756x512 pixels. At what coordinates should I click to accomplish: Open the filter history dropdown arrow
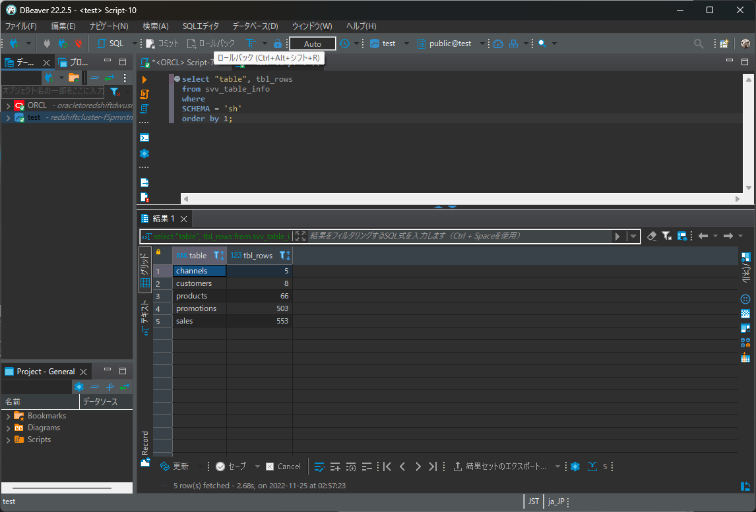(633, 236)
